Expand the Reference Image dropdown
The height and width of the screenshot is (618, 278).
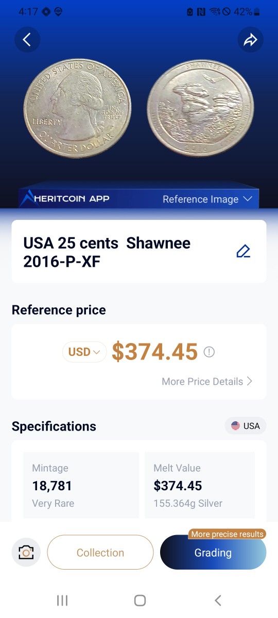tap(207, 199)
